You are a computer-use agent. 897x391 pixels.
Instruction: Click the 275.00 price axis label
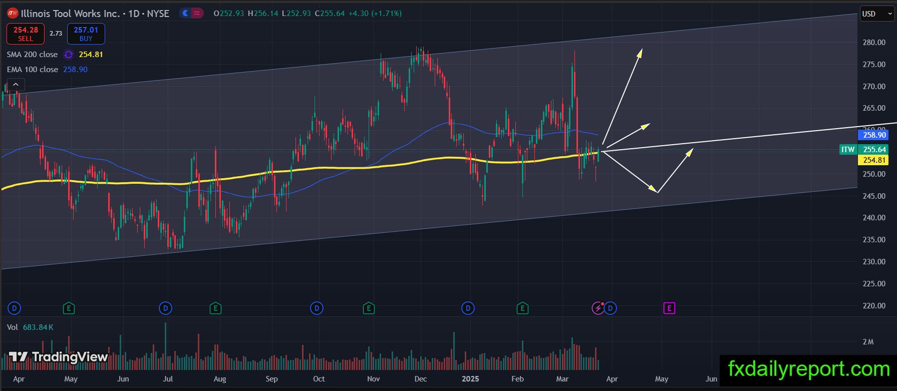click(874, 65)
